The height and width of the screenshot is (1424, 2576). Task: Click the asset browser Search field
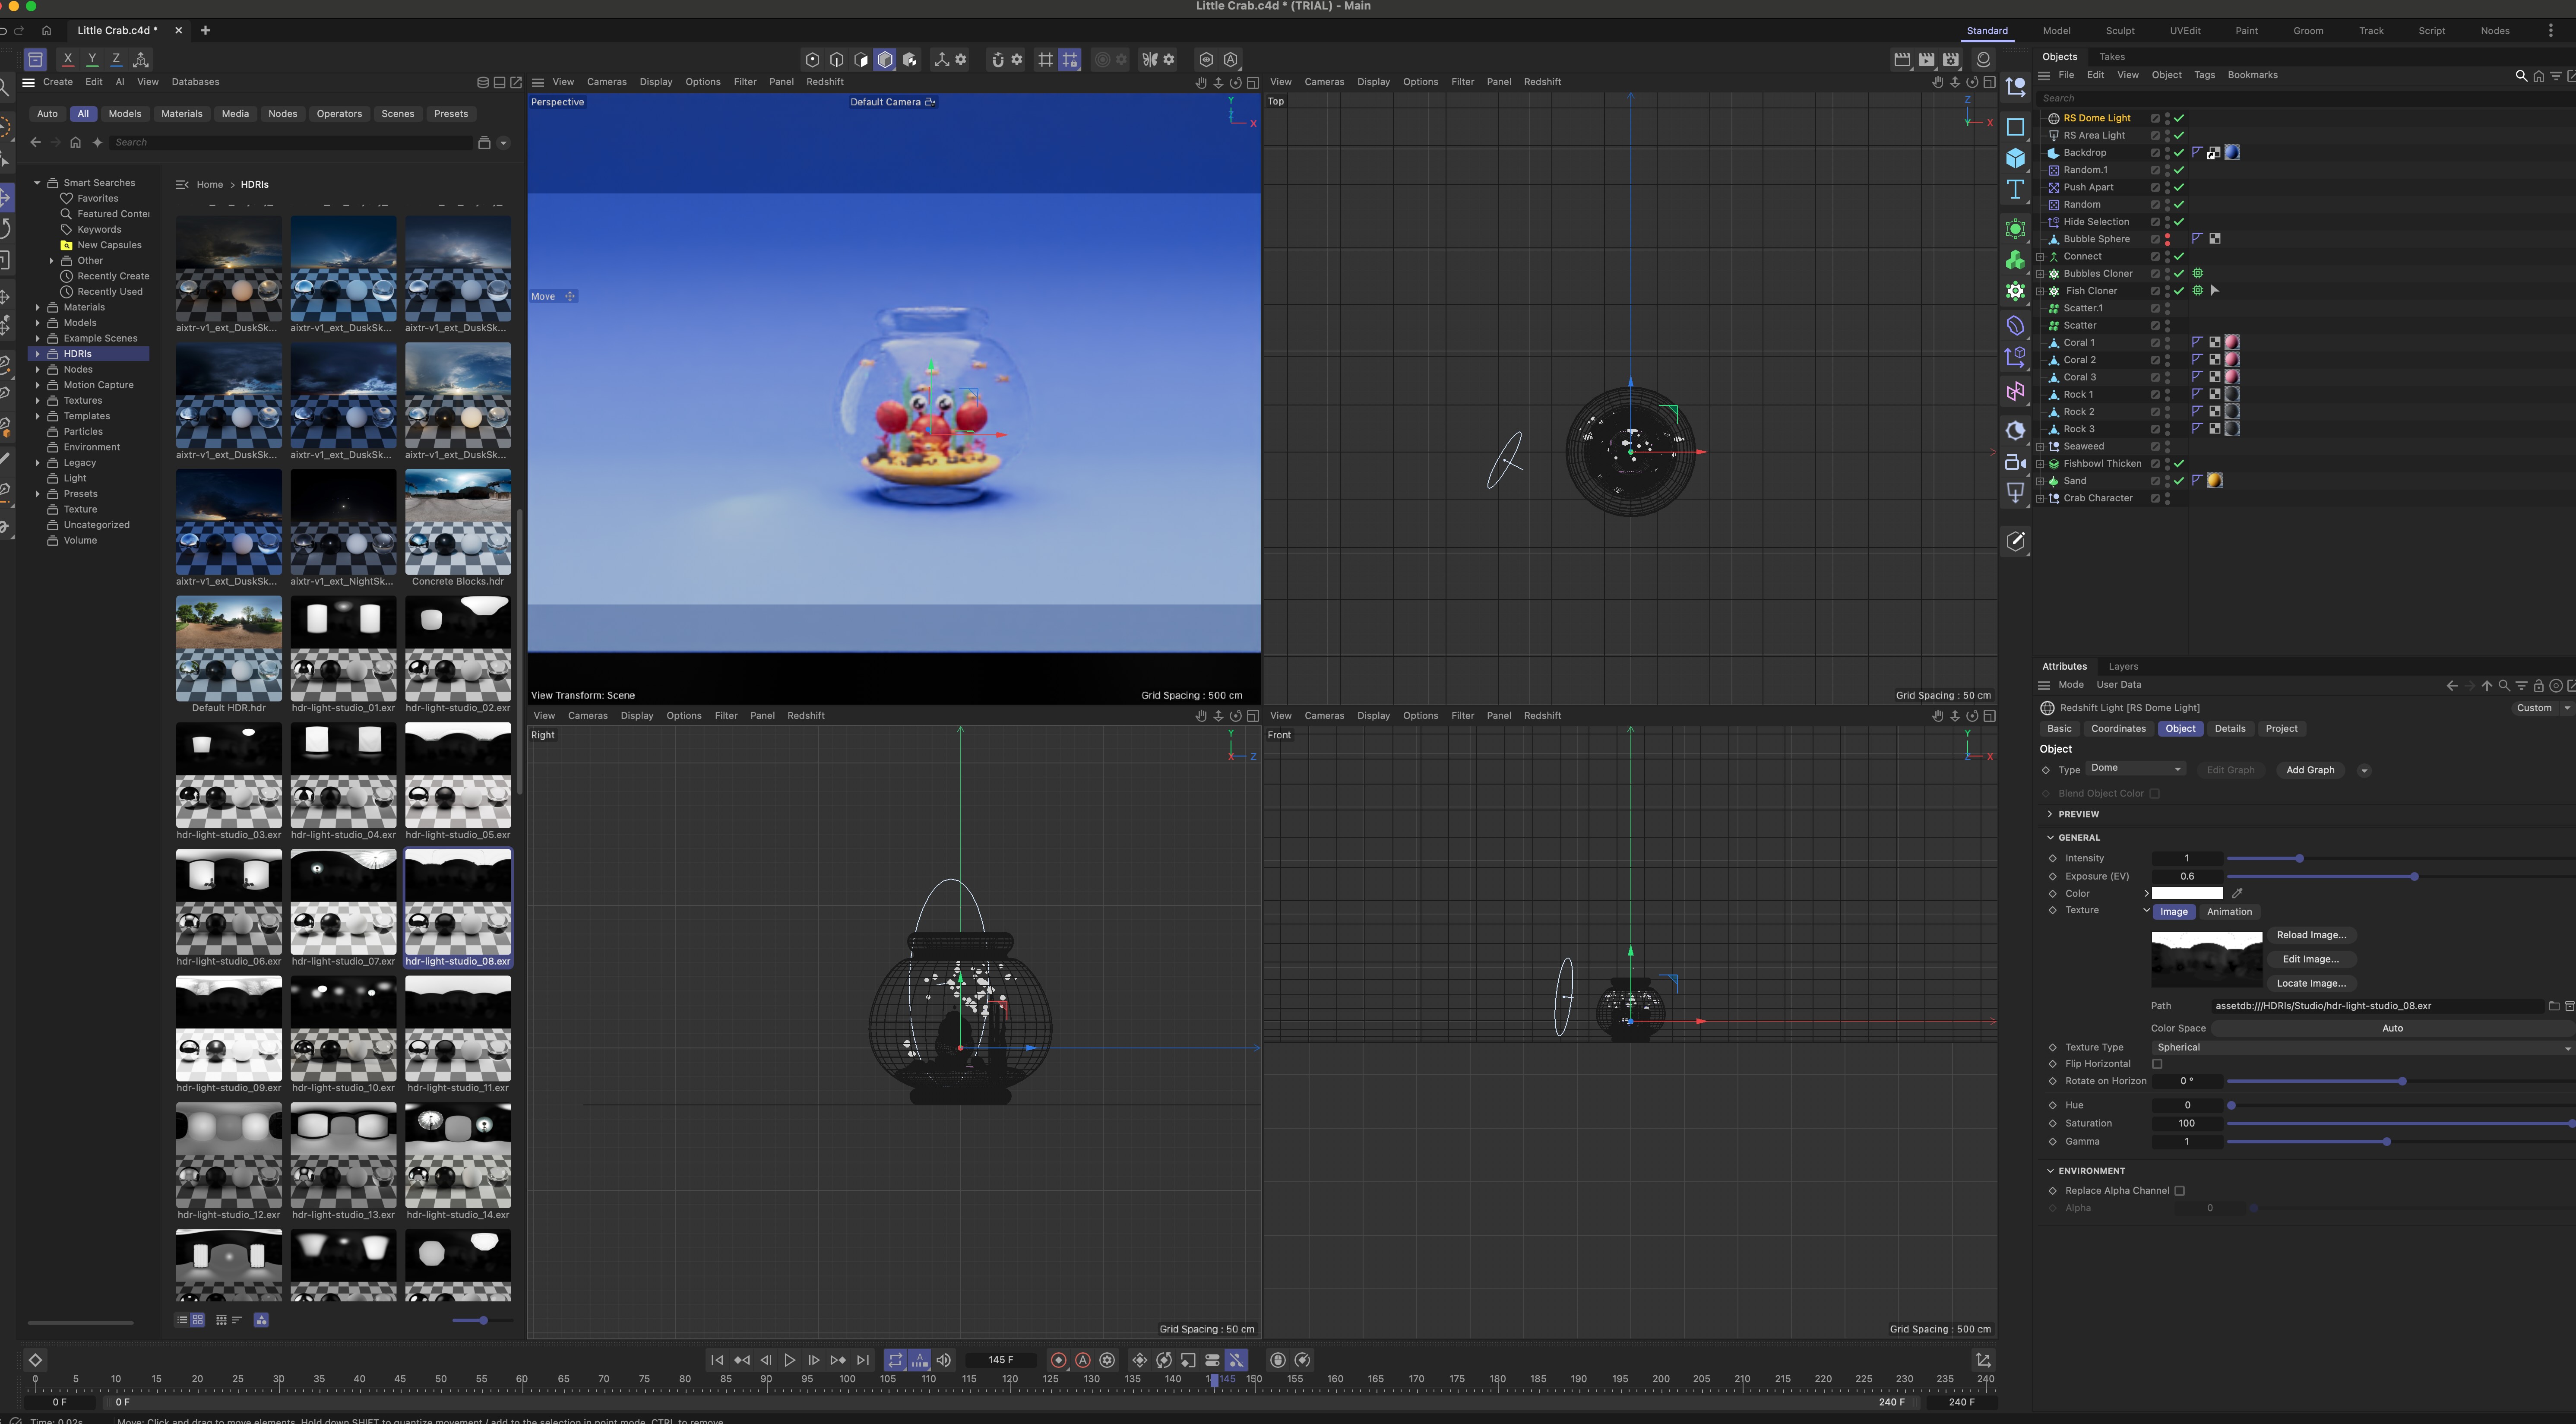(290, 143)
